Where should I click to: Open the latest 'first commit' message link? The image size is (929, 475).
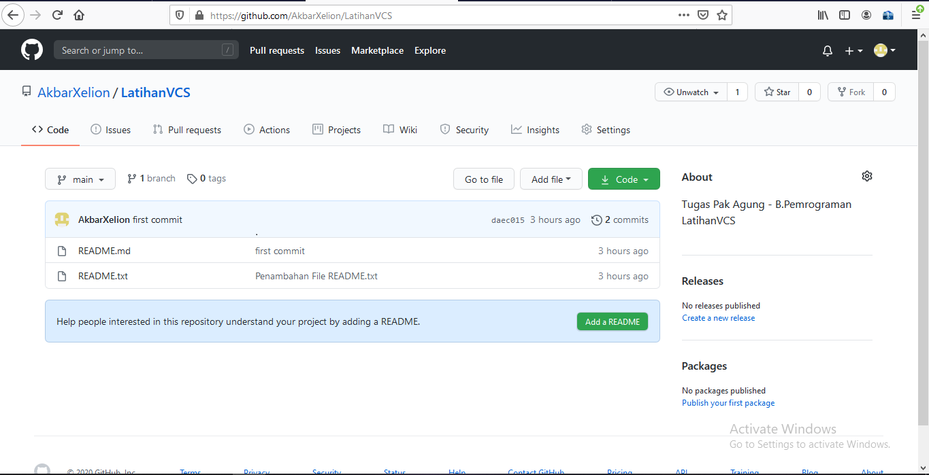click(157, 219)
